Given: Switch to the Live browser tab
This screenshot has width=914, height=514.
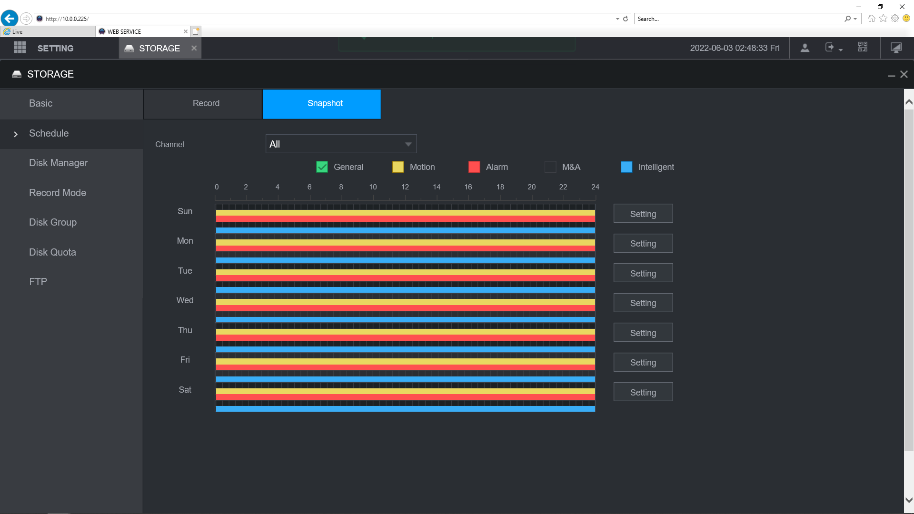Looking at the screenshot, I should (x=48, y=31).
